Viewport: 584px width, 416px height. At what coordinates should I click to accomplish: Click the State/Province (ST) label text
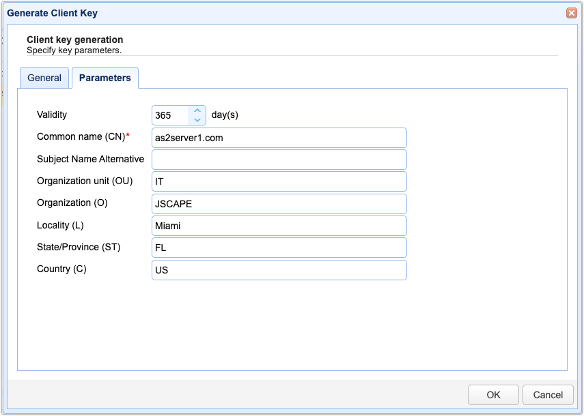[79, 247]
